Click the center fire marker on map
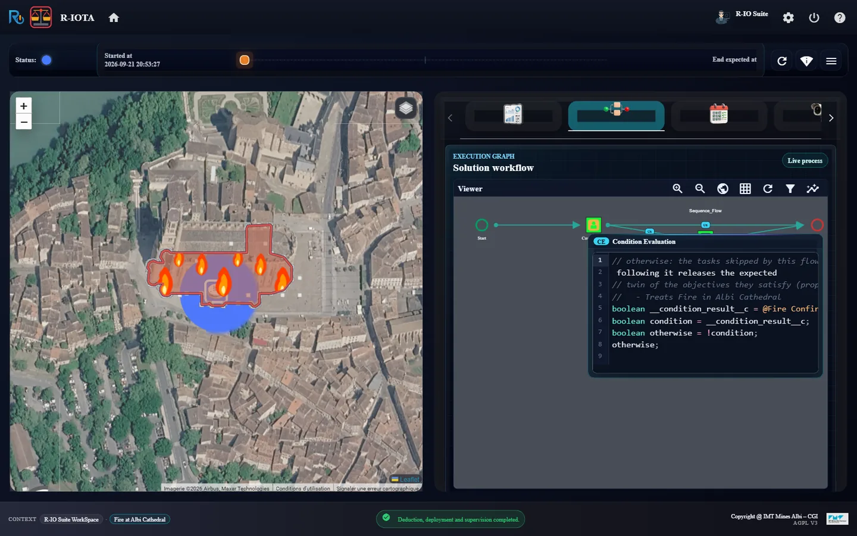Image resolution: width=857 pixels, height=536 pixels. point(223,282)
